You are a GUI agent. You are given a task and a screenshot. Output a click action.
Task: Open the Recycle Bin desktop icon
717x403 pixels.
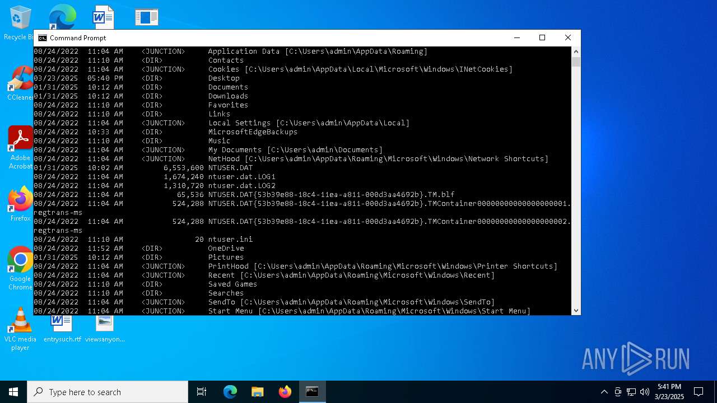[18, 22]
